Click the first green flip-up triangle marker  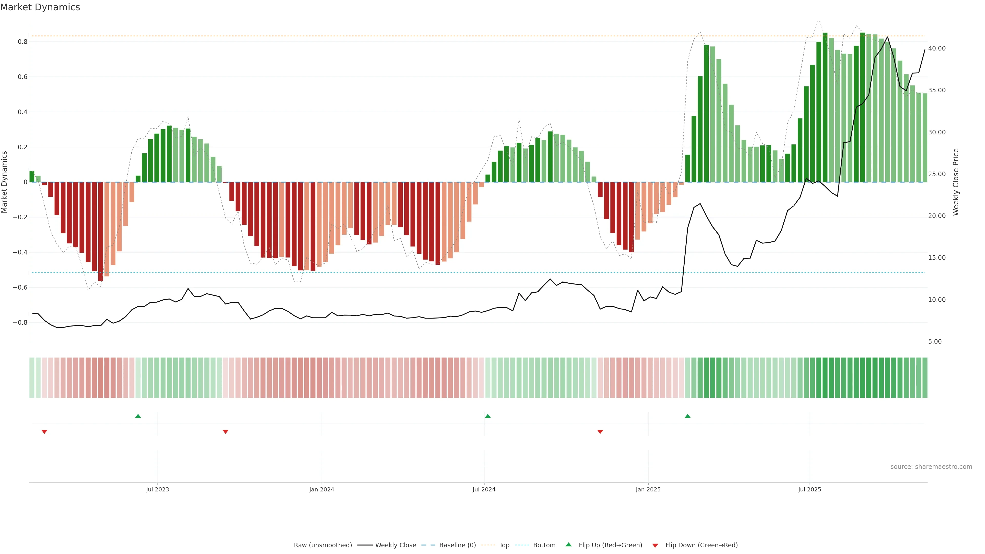[x=138, y=416]
